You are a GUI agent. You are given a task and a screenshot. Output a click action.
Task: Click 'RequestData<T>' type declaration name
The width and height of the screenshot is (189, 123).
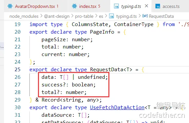(x=111, y=70)
